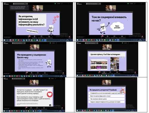Image resolution: width=149 pixels, height=113 pixels.
Task: Open Windows Start button below the 'Тож як соцмережі' slide
Action: 77,40
